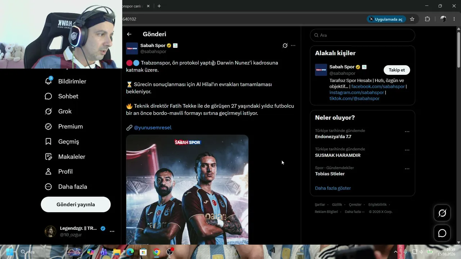Viewport: 461px width, 259px height.
Task: Bookmark this page with the star icon
Action: click(412, 19)
